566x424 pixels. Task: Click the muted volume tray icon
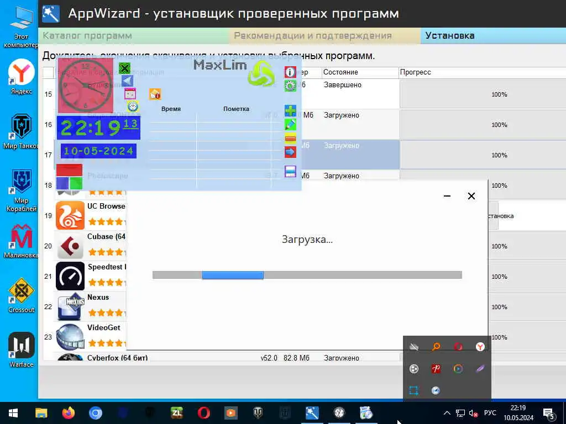point(473,413)
